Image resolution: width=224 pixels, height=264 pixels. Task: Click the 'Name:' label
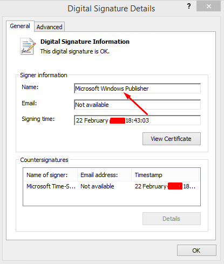(30, 87)
